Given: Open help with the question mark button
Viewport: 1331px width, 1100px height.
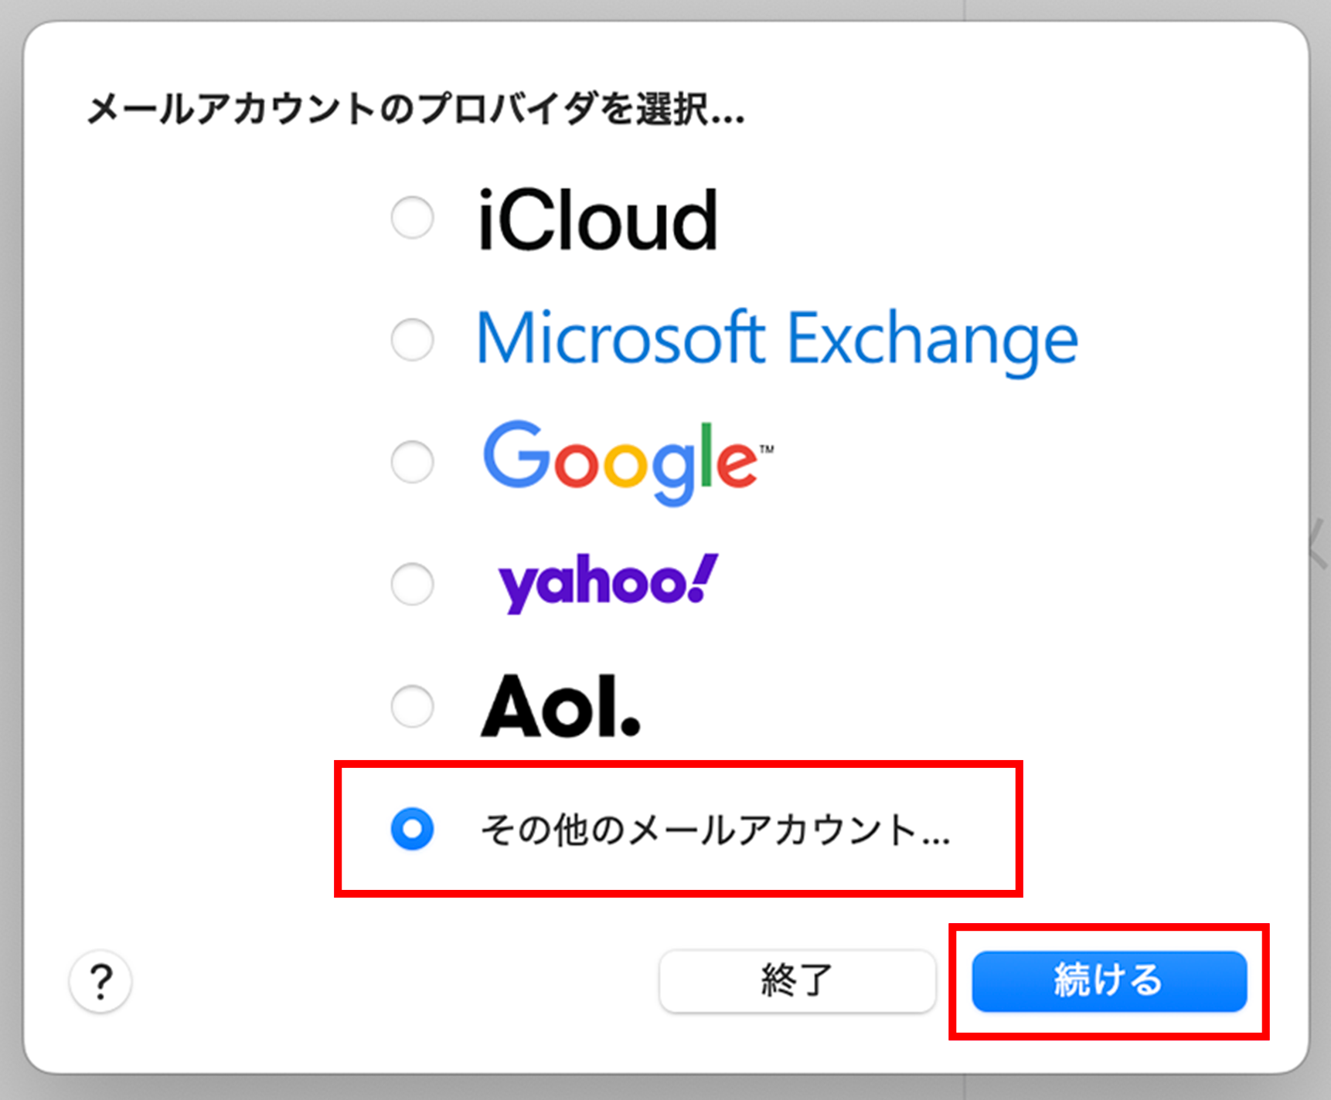Looking at the screenshot, I should (100, 981).
